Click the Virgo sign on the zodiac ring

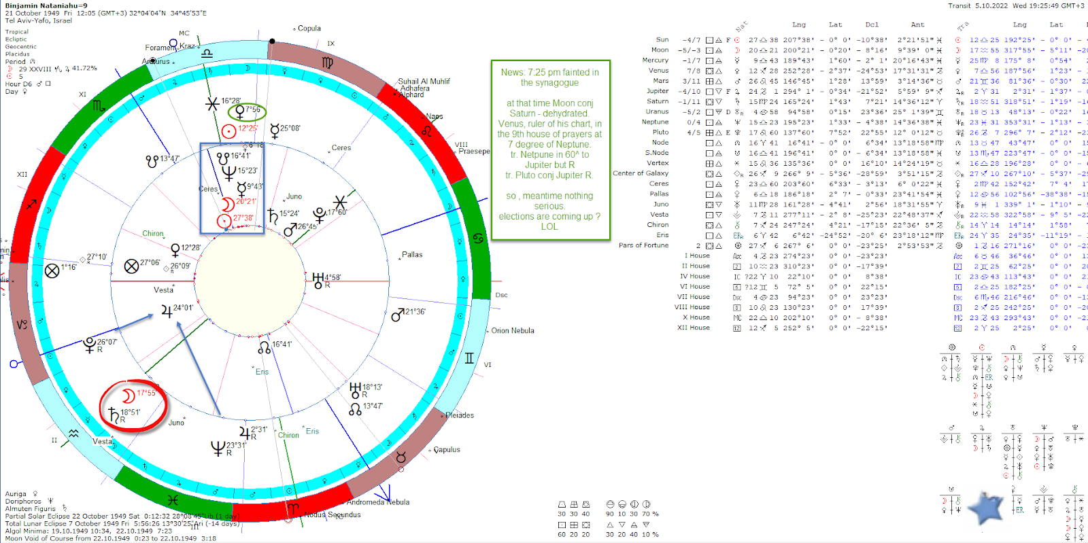click(x=327, y=63)
